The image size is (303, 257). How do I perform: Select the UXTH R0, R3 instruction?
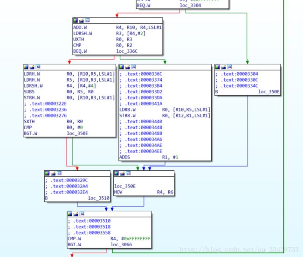[x=103, y=40]
